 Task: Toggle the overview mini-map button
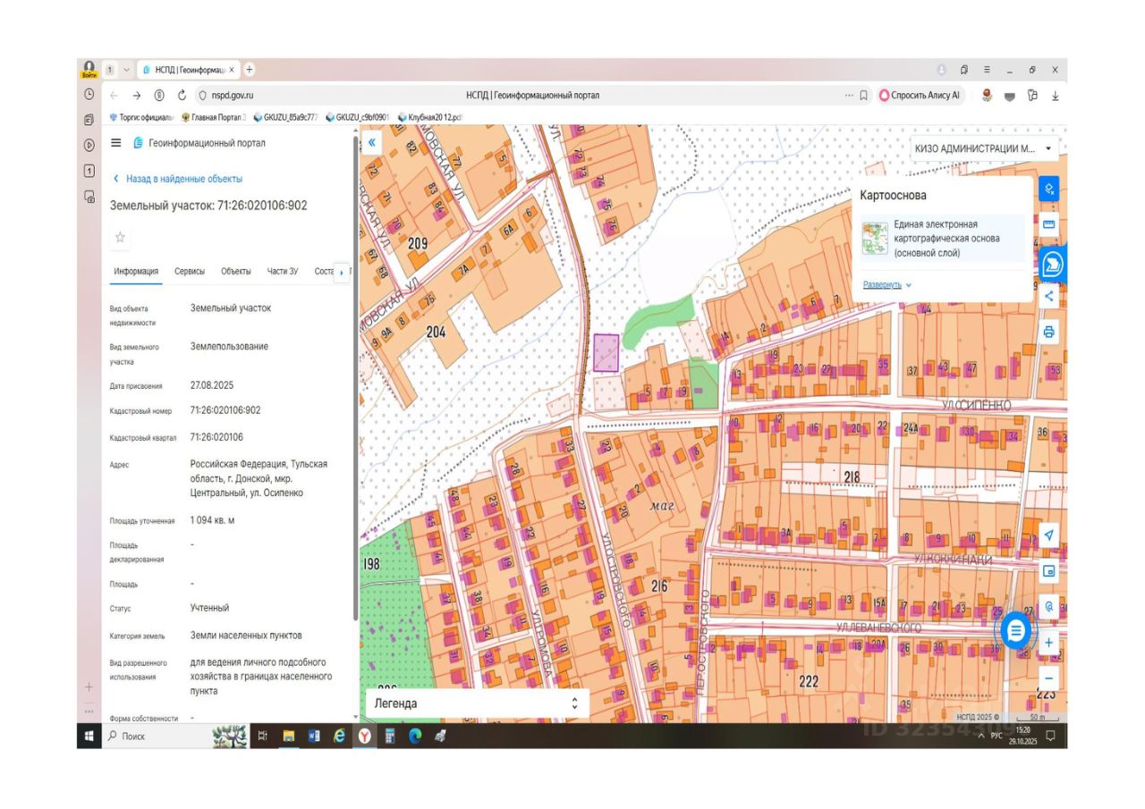click(x=1049, y=571)
